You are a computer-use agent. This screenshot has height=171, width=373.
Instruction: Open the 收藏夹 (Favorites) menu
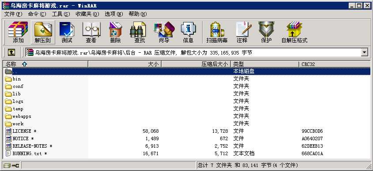point(87,14)
